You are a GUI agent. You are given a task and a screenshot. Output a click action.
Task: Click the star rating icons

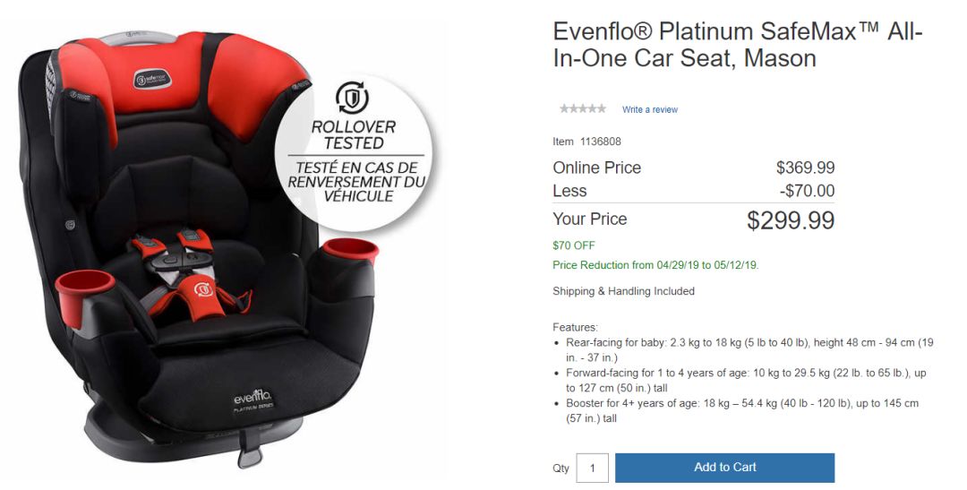pos(582,108)
